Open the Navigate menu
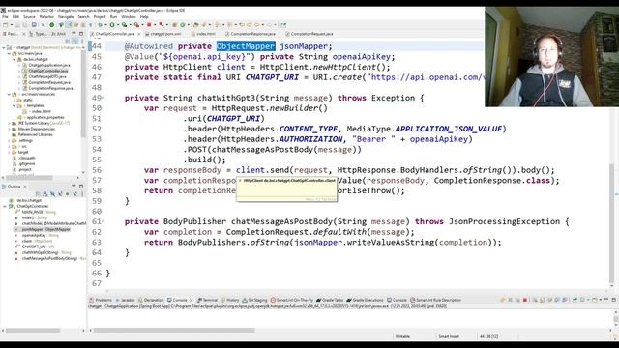The height and width of the screenshot is (348, 619). coord(66,17)
